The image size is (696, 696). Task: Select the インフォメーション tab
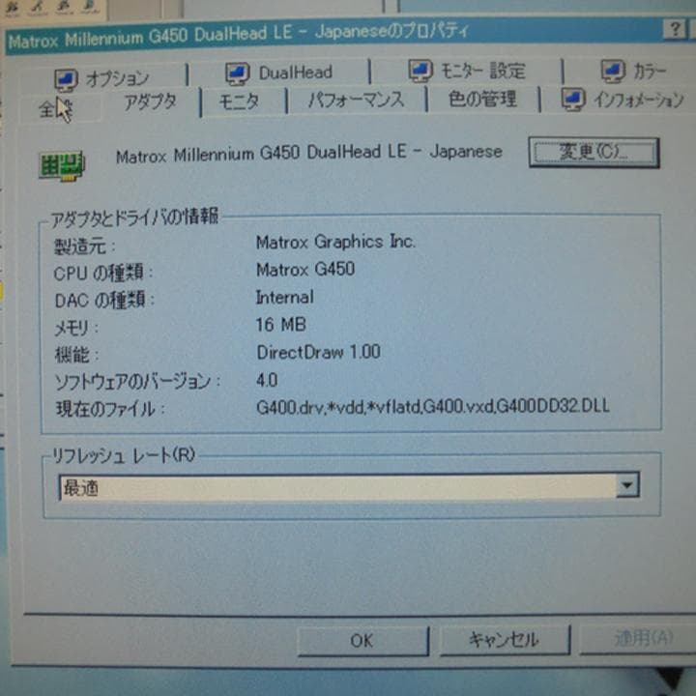coord(623,100)
